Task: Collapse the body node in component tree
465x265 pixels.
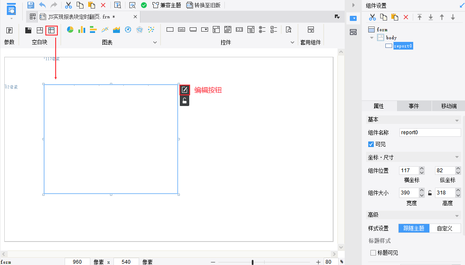Action: tap(372, 38)
